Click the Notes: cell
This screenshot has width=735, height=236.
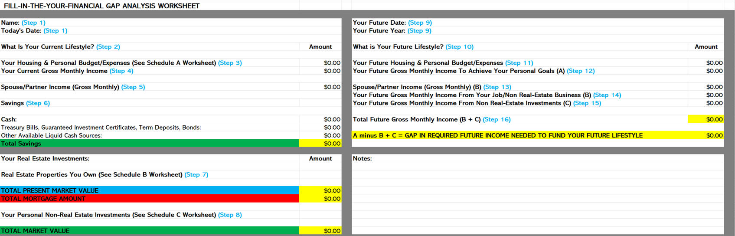coord(363,159)
